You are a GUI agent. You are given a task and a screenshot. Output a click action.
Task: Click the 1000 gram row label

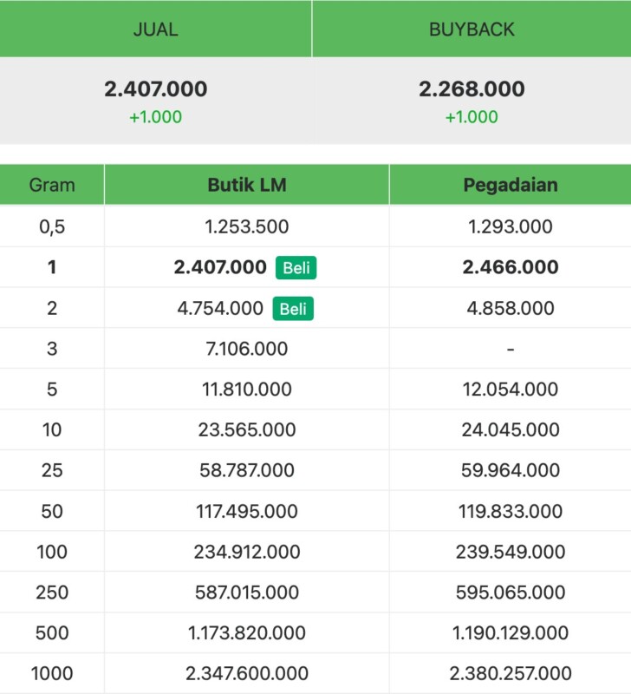click(52, 673)
